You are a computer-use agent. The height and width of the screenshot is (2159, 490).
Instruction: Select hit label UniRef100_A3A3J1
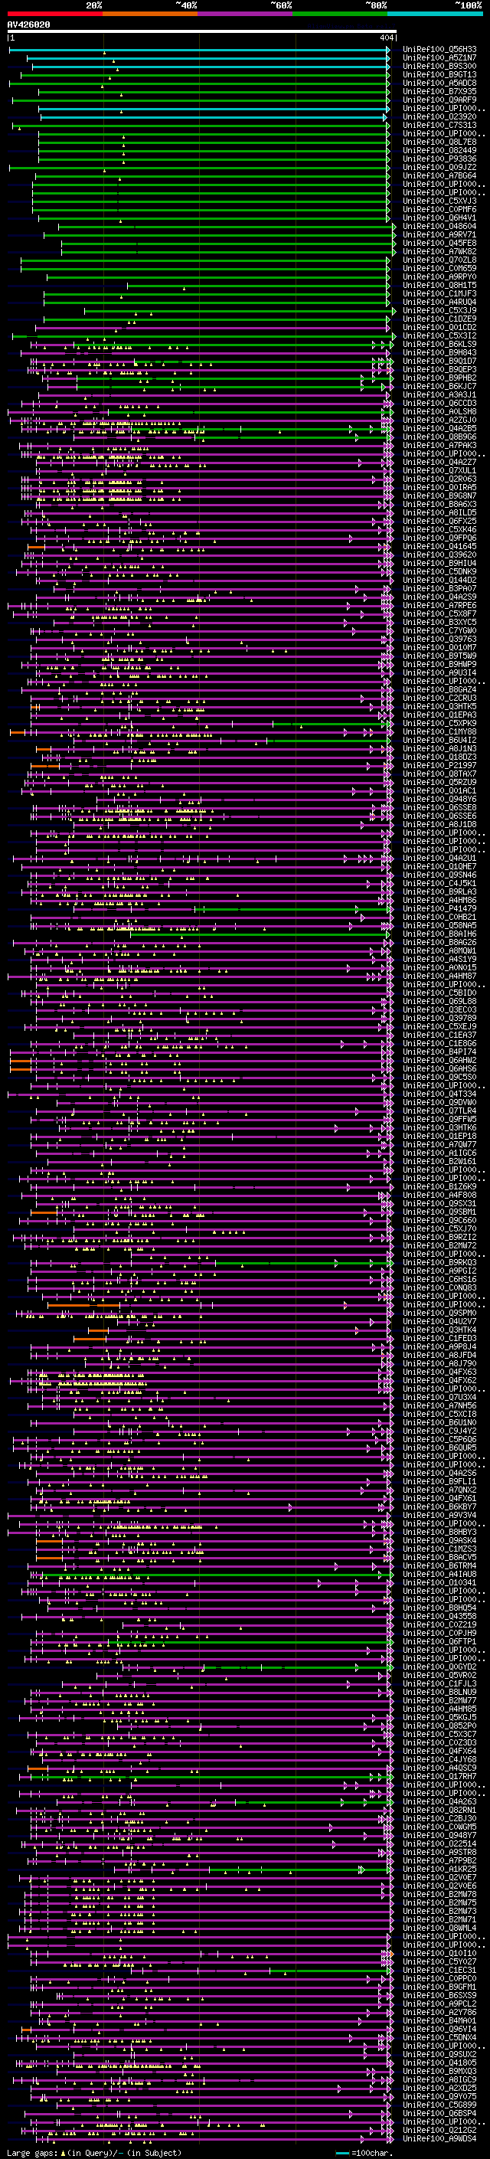click(x=439, y=394)
